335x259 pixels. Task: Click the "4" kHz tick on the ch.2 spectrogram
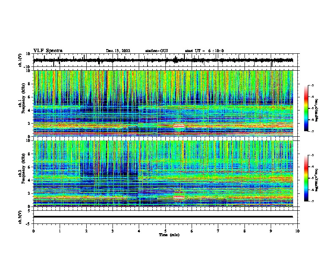pos(29,180)
